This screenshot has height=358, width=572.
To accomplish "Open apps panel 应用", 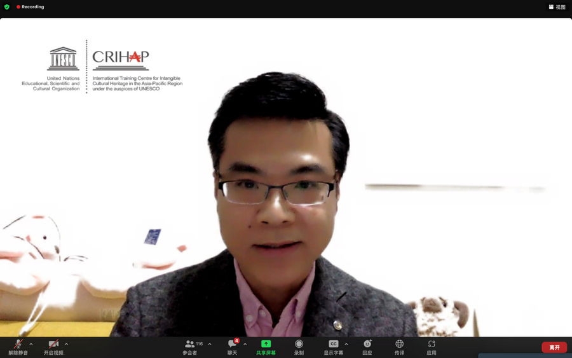I will pyautogui.click(x=432, y=347).
